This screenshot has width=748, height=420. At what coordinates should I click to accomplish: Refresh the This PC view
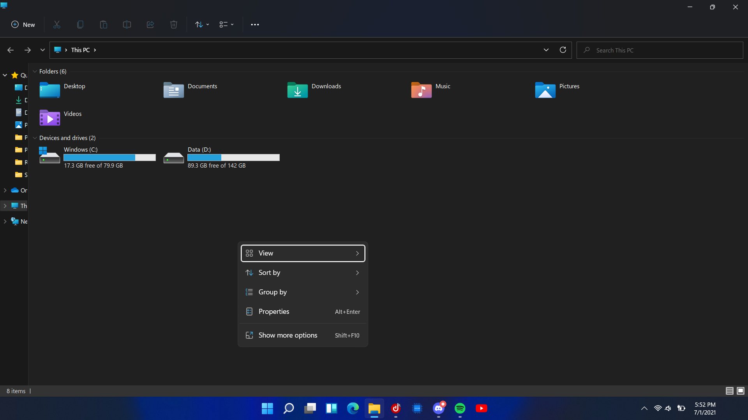563,50
